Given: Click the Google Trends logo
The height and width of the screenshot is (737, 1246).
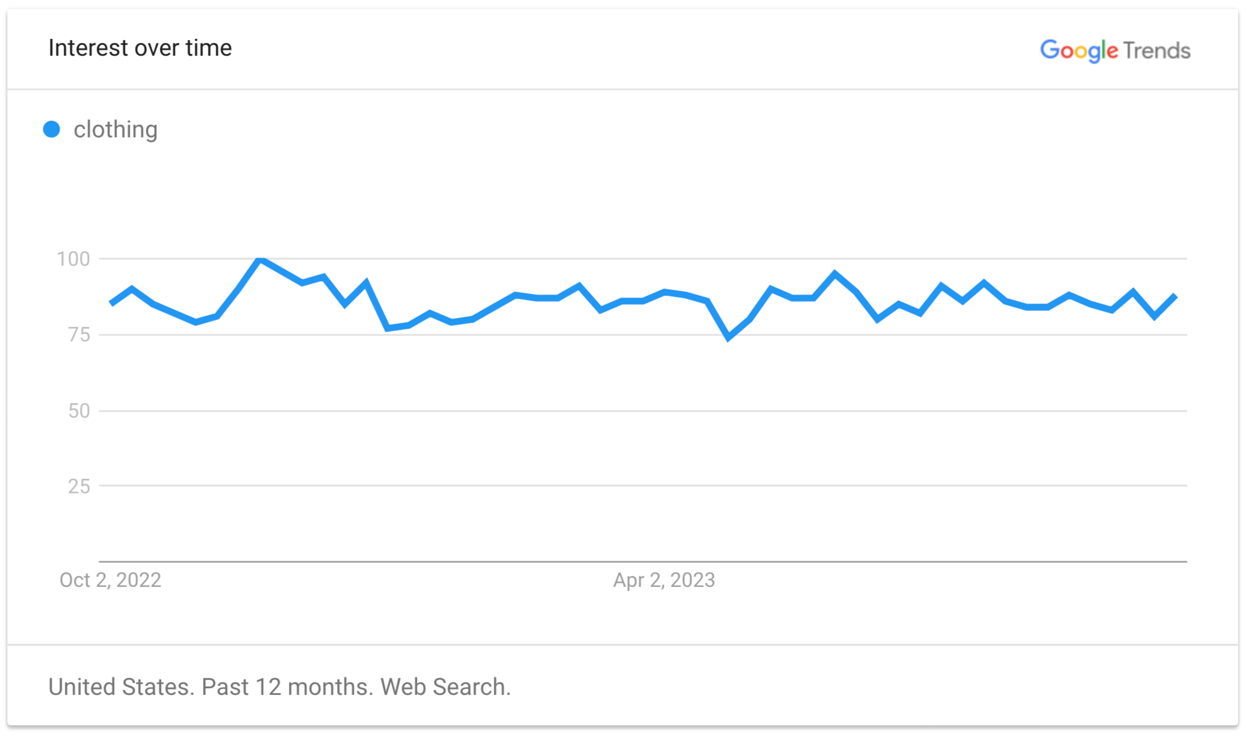Looking at the screenshot, I should (x=1114, y=50).
